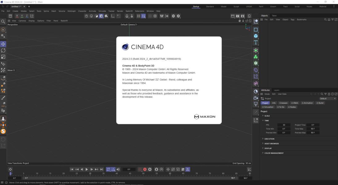
Task: Select the Scale tool in left toolbar
Action: (x=3, y=57)
